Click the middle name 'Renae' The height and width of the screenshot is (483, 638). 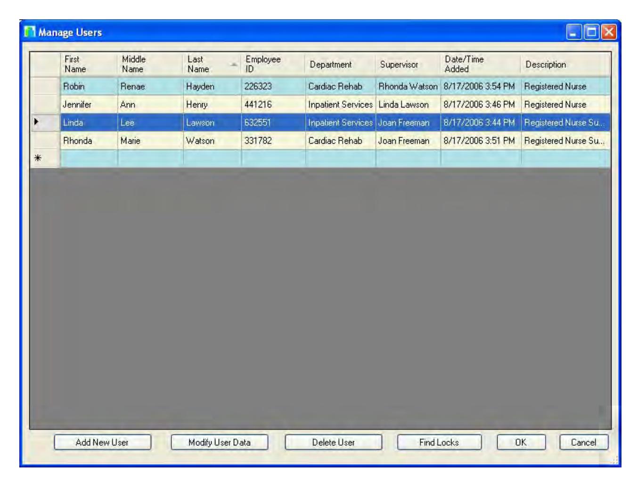click(x=151, y=87)
